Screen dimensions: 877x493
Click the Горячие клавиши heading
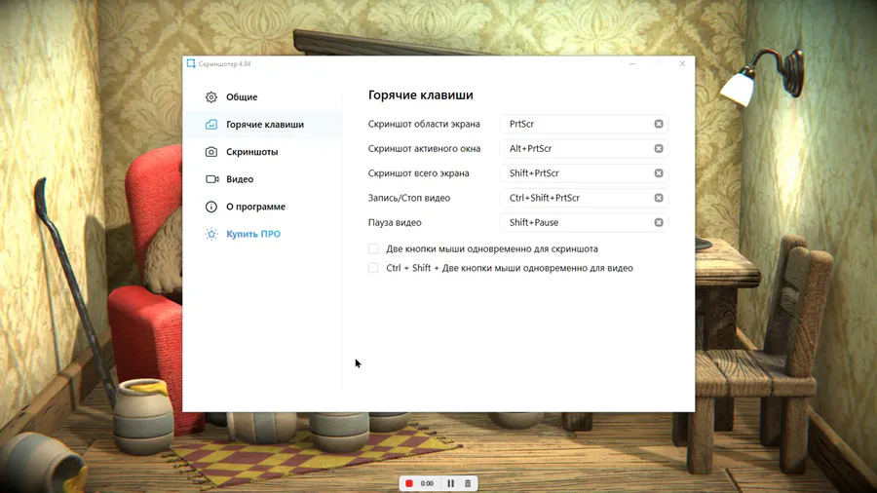tap(421, 95)
